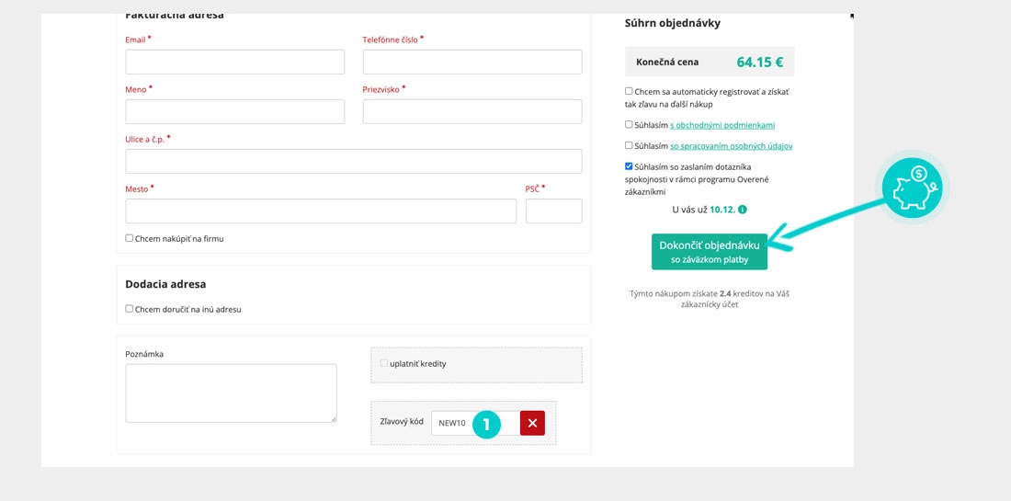Select the Meno text field
The height and width of the screenshot is (501, 1011).
234,111
